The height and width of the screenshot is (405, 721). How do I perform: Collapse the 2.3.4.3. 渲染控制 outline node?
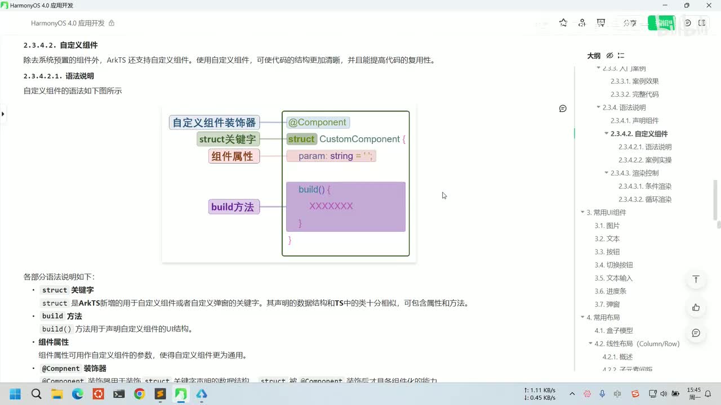[606, 173]
